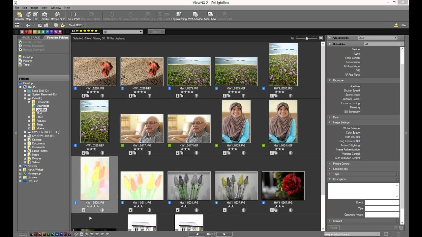Click the Copyright Notice input field

(382, 215)
